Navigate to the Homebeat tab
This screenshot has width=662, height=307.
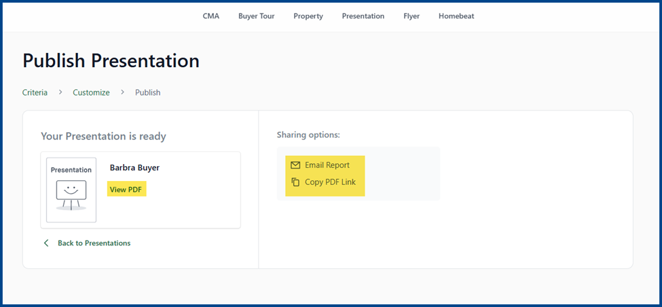pos(456,16)
